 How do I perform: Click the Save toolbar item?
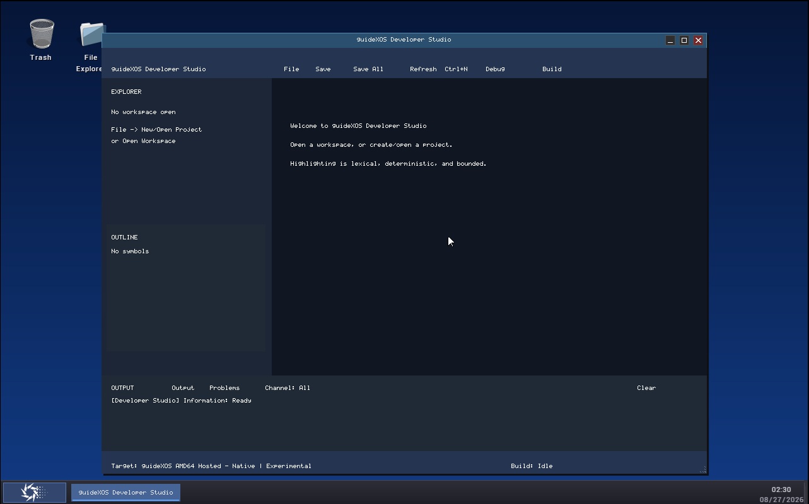(323, 69)
